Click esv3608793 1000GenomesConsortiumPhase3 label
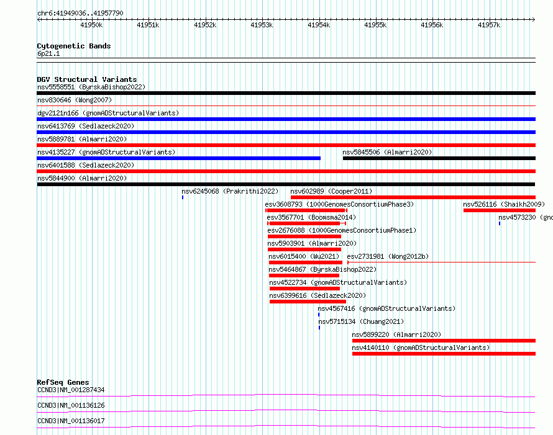The image size is (553, 435). pyautogui.click(x=339, y=204)
